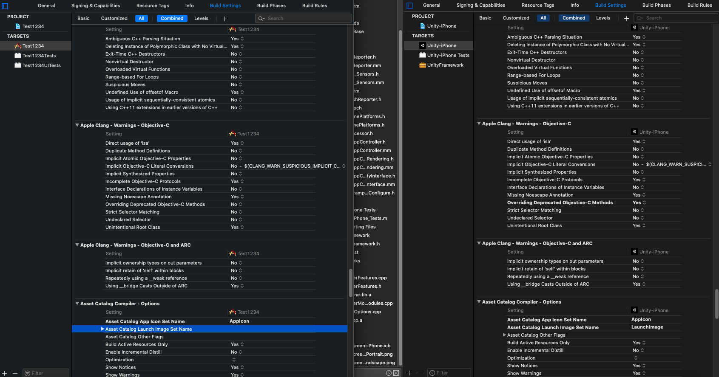Select the Test1234 app target icon

(x=18, y=46)
